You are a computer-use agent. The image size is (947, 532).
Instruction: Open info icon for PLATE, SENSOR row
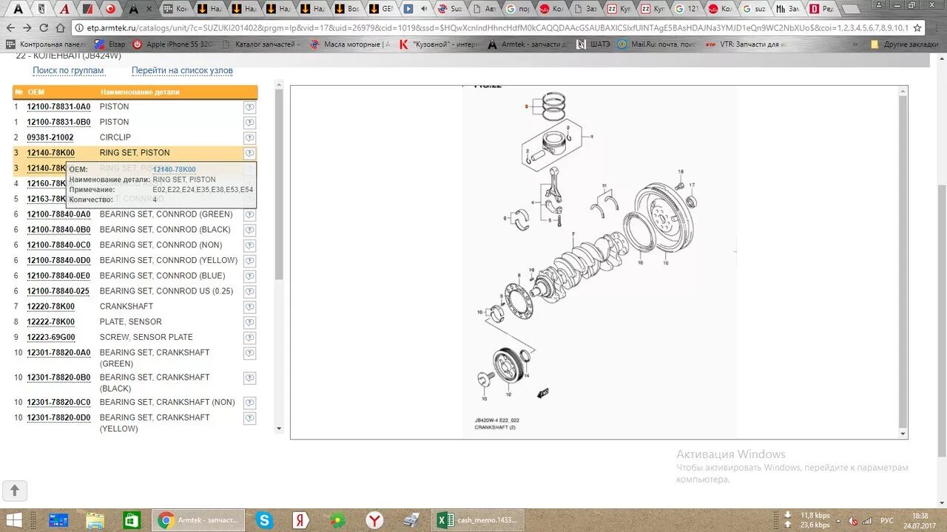coord(250,323)
